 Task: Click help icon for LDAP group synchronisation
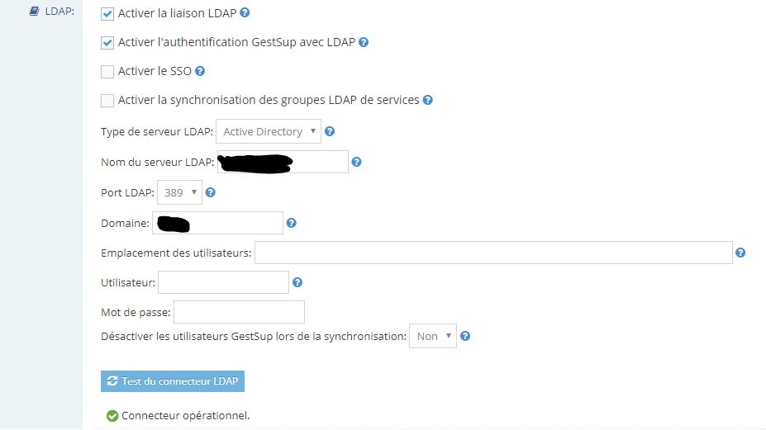click(x=427, y=100)
